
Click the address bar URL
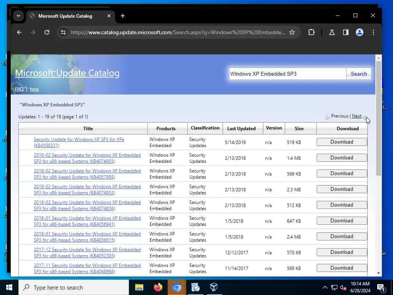point(178,32)
